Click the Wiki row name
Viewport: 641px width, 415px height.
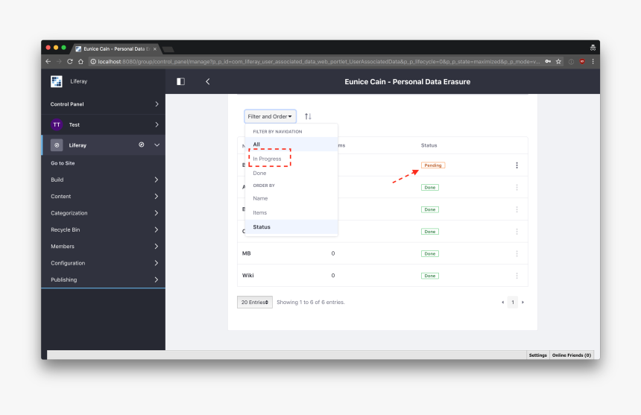coord(248,276)
